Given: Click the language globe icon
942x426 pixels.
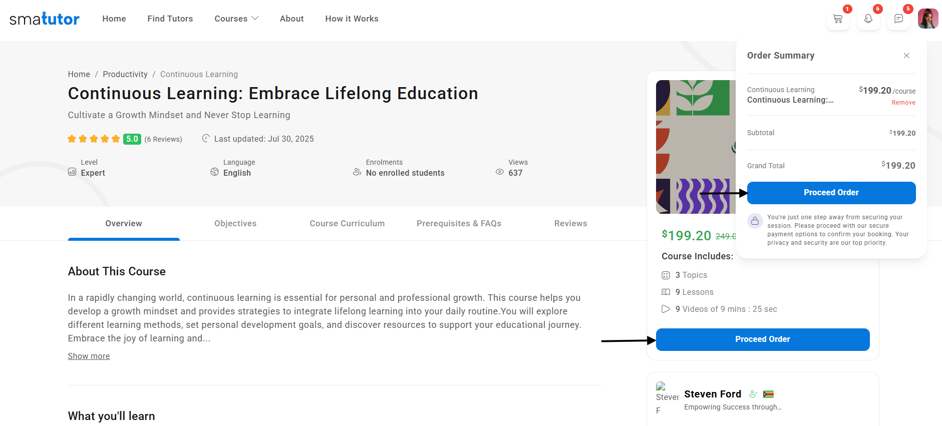Looking at the screenshot, I should click(x=214, y=172).
